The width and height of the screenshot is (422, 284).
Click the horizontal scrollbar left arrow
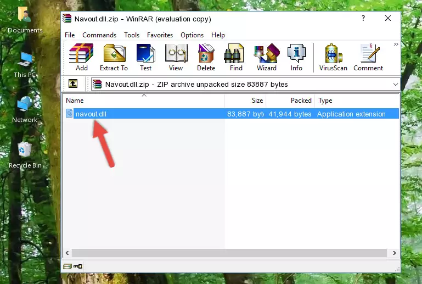coord(67,253)
